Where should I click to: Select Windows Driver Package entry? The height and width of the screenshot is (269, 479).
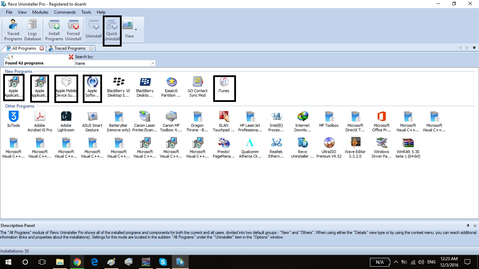382,148
